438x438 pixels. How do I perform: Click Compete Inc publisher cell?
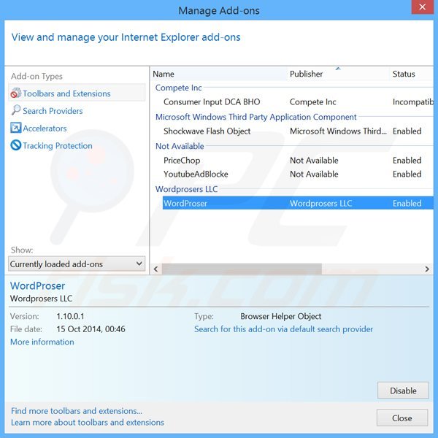313,102
